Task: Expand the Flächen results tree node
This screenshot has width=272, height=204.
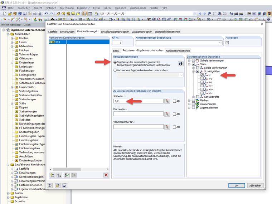Action: coord(189,101)
